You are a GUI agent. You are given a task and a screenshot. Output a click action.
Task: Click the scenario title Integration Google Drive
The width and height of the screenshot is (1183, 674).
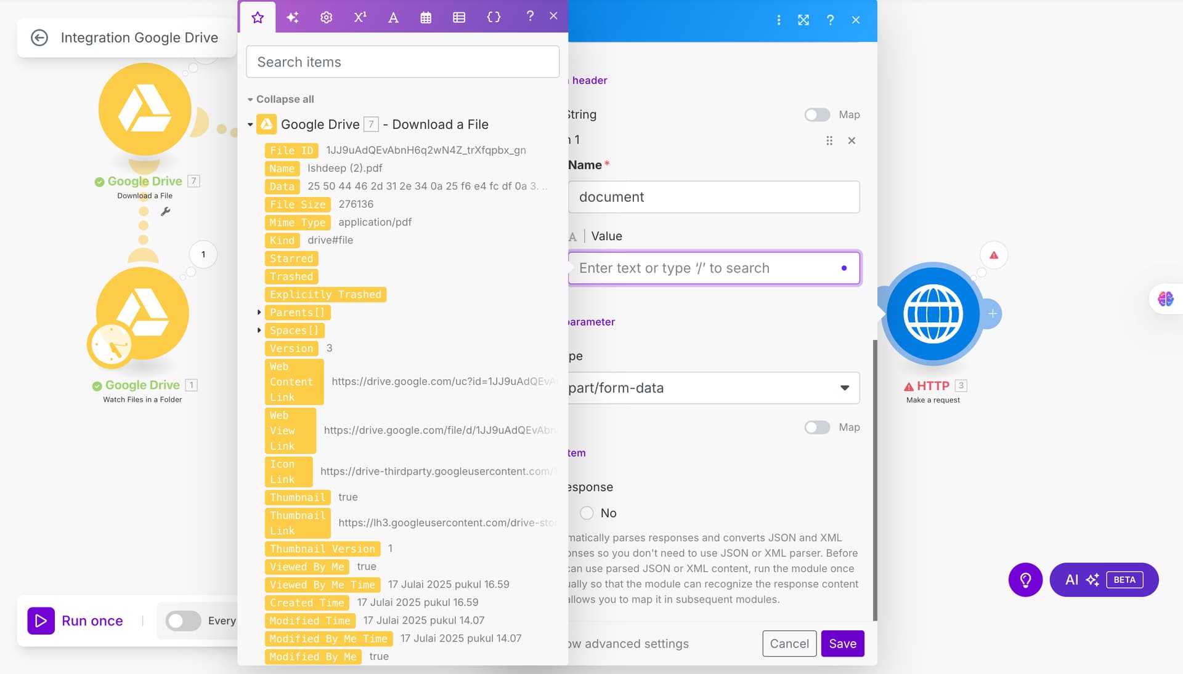point(139,38)
